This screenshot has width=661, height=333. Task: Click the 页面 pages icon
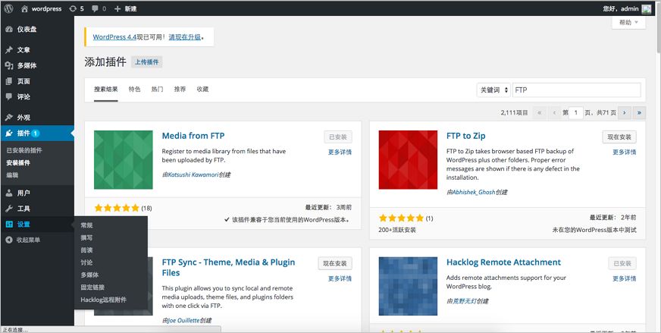point(9,81)
